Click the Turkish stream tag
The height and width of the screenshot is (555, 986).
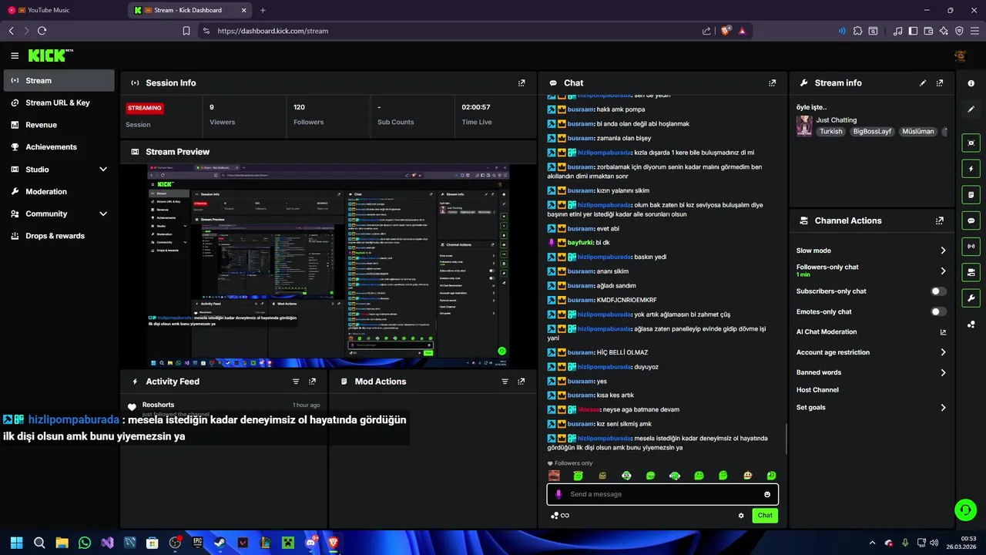coord(831,132)
